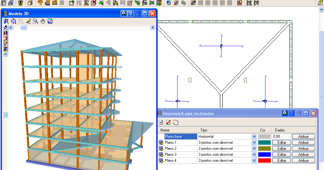Click the olive color swatch of Plano 2

pos(264,149)
